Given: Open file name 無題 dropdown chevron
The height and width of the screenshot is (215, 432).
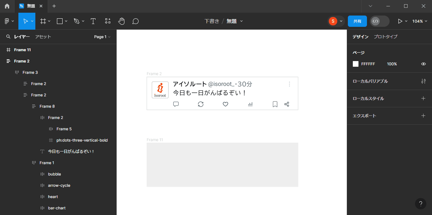Looking at the screenshot, I should 242,21.
